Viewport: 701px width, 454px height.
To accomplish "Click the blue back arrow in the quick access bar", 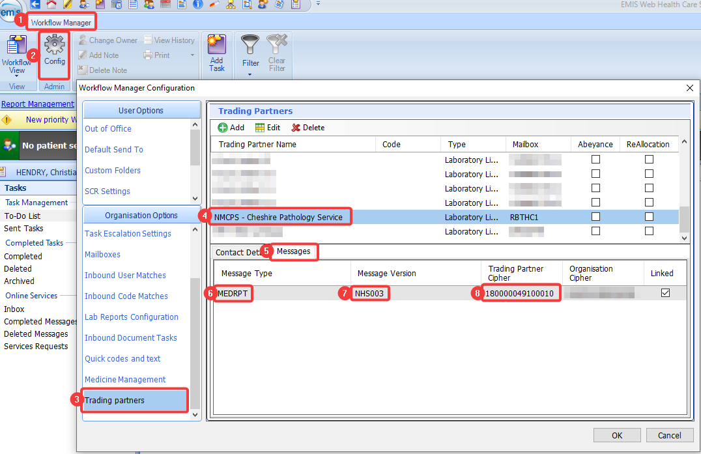I will (35, 5).
